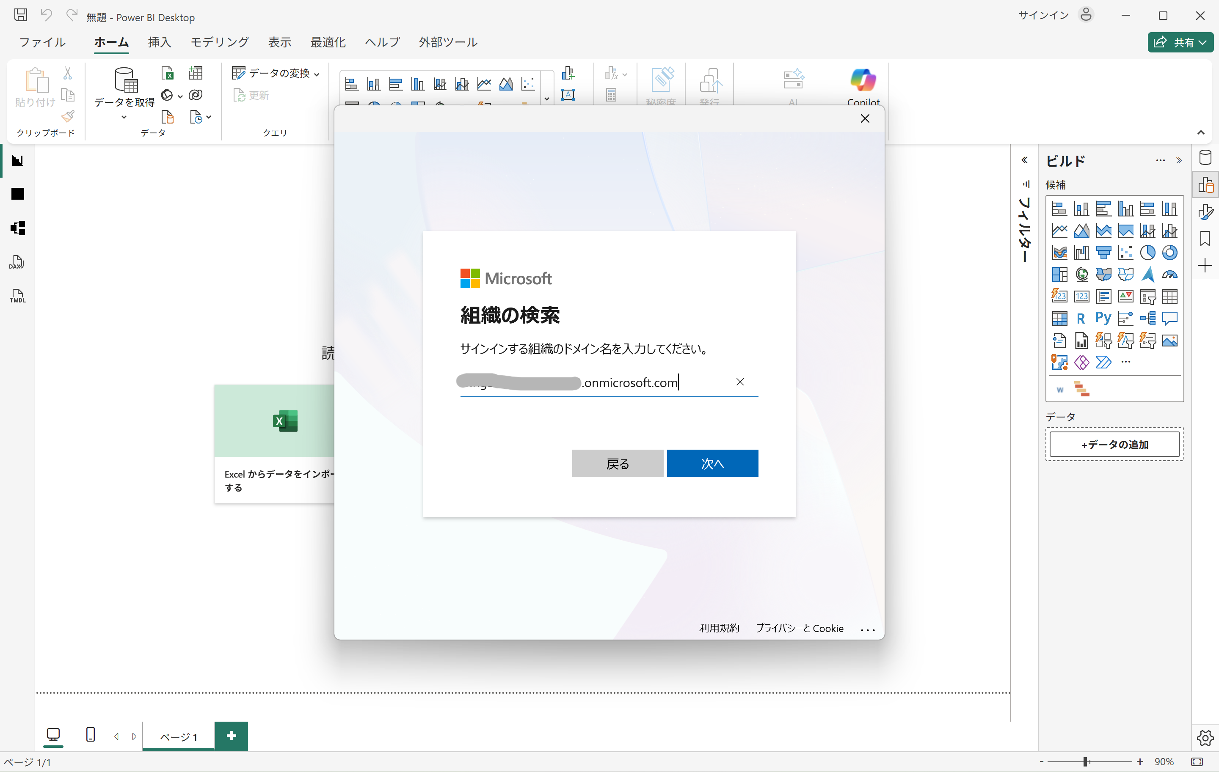
Task: Expand the データを取得 dropdown
Action: pyautogui.click(x=124, y=117)
